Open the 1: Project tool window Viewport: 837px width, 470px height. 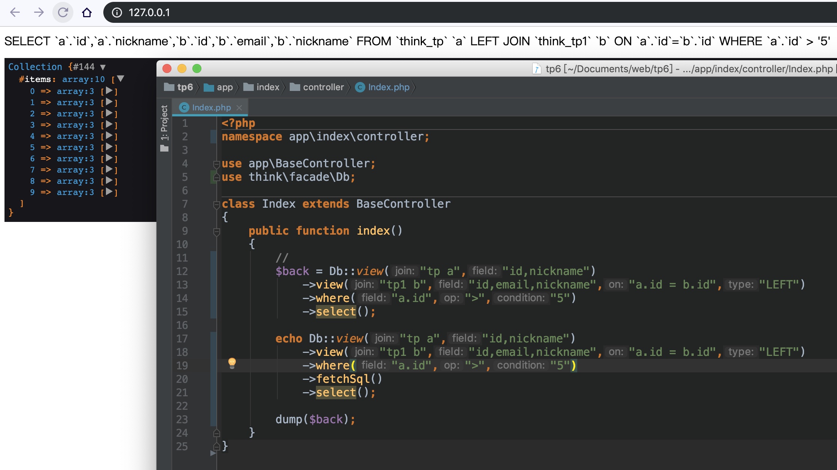(164, 123)
